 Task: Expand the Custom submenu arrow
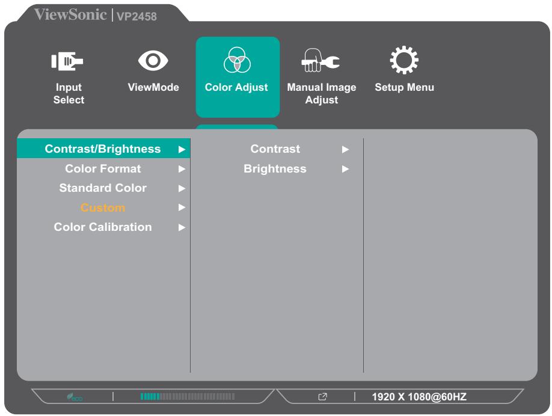tap(182, 207)
